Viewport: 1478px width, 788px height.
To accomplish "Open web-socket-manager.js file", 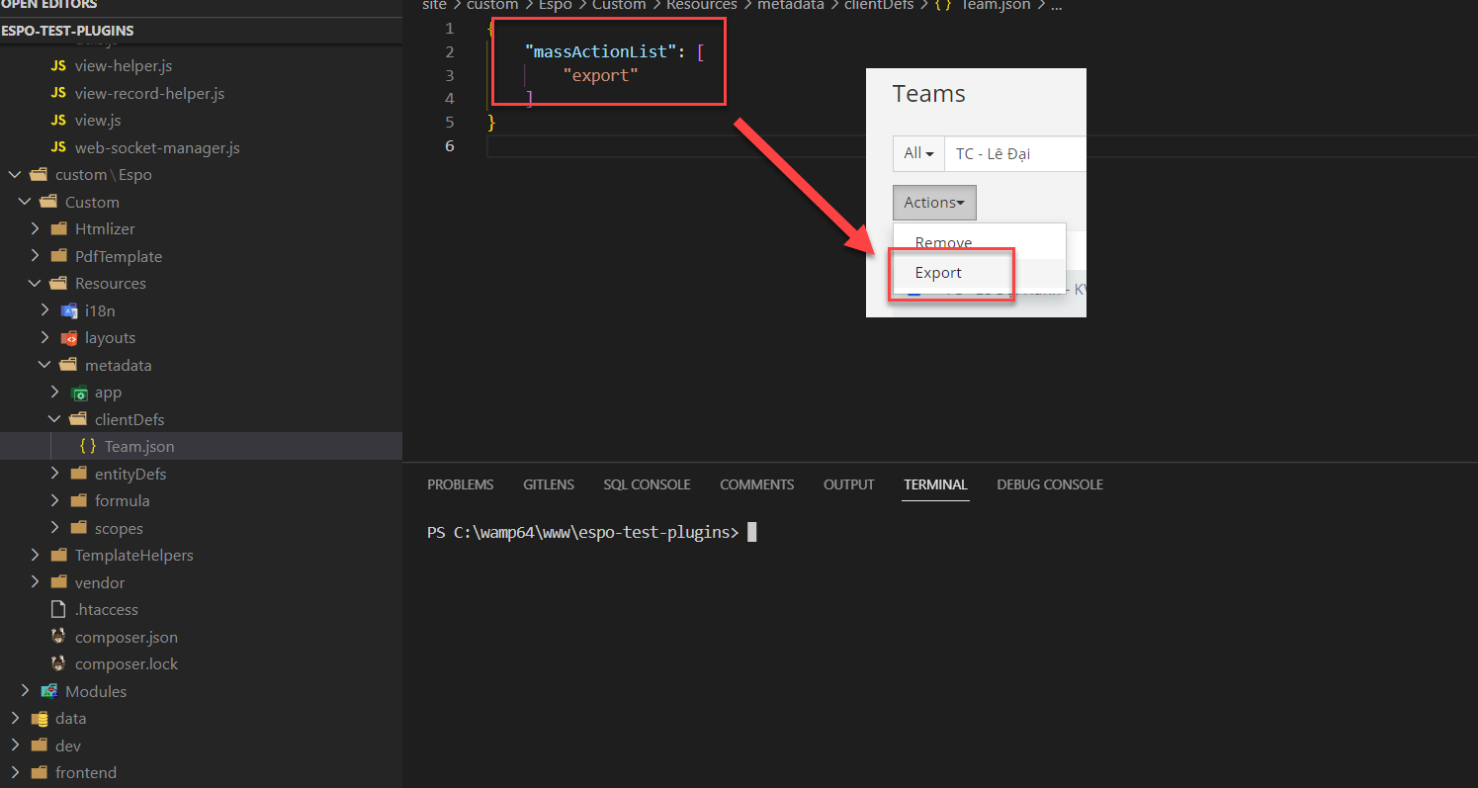I will [x=156, y=147].
